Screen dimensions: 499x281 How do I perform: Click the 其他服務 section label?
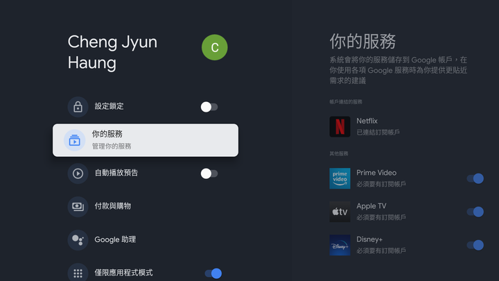[339, 153]
